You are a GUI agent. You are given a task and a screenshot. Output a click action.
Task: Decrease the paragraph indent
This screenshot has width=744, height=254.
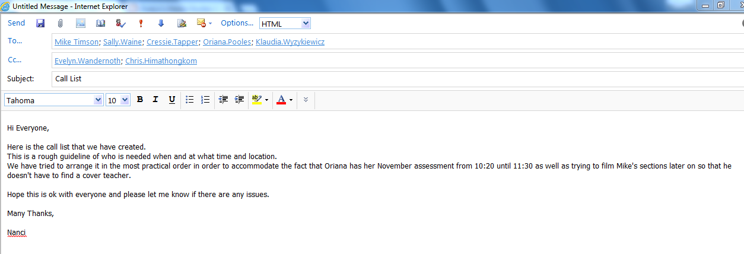pos(224,100)
